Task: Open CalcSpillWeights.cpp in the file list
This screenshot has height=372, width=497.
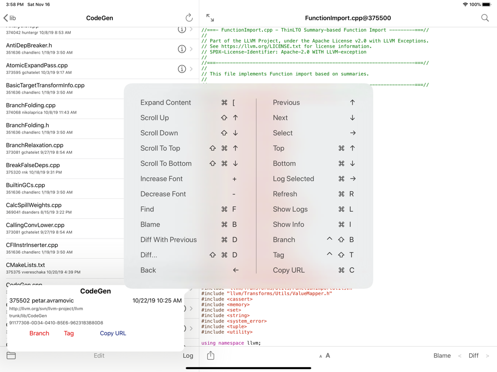Action: [62, 208]
